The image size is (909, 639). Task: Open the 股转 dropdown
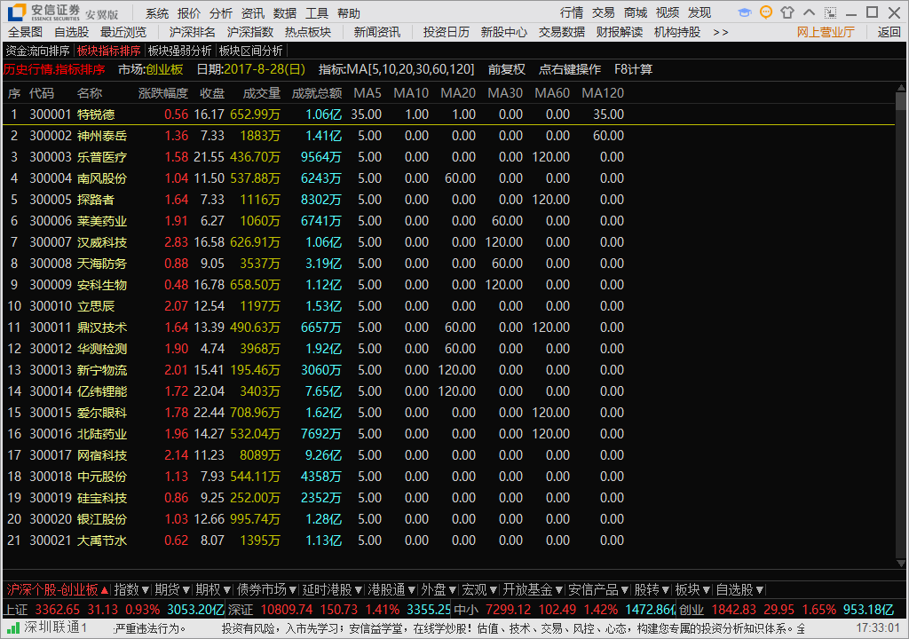652,589
